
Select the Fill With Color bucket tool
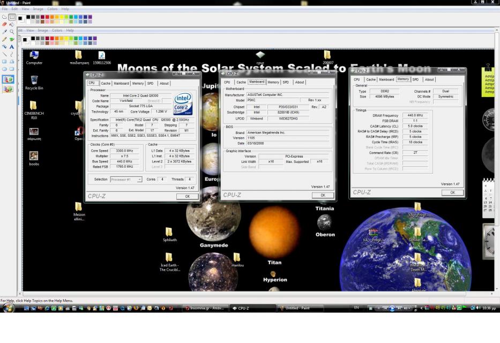(x=12, y=24)
